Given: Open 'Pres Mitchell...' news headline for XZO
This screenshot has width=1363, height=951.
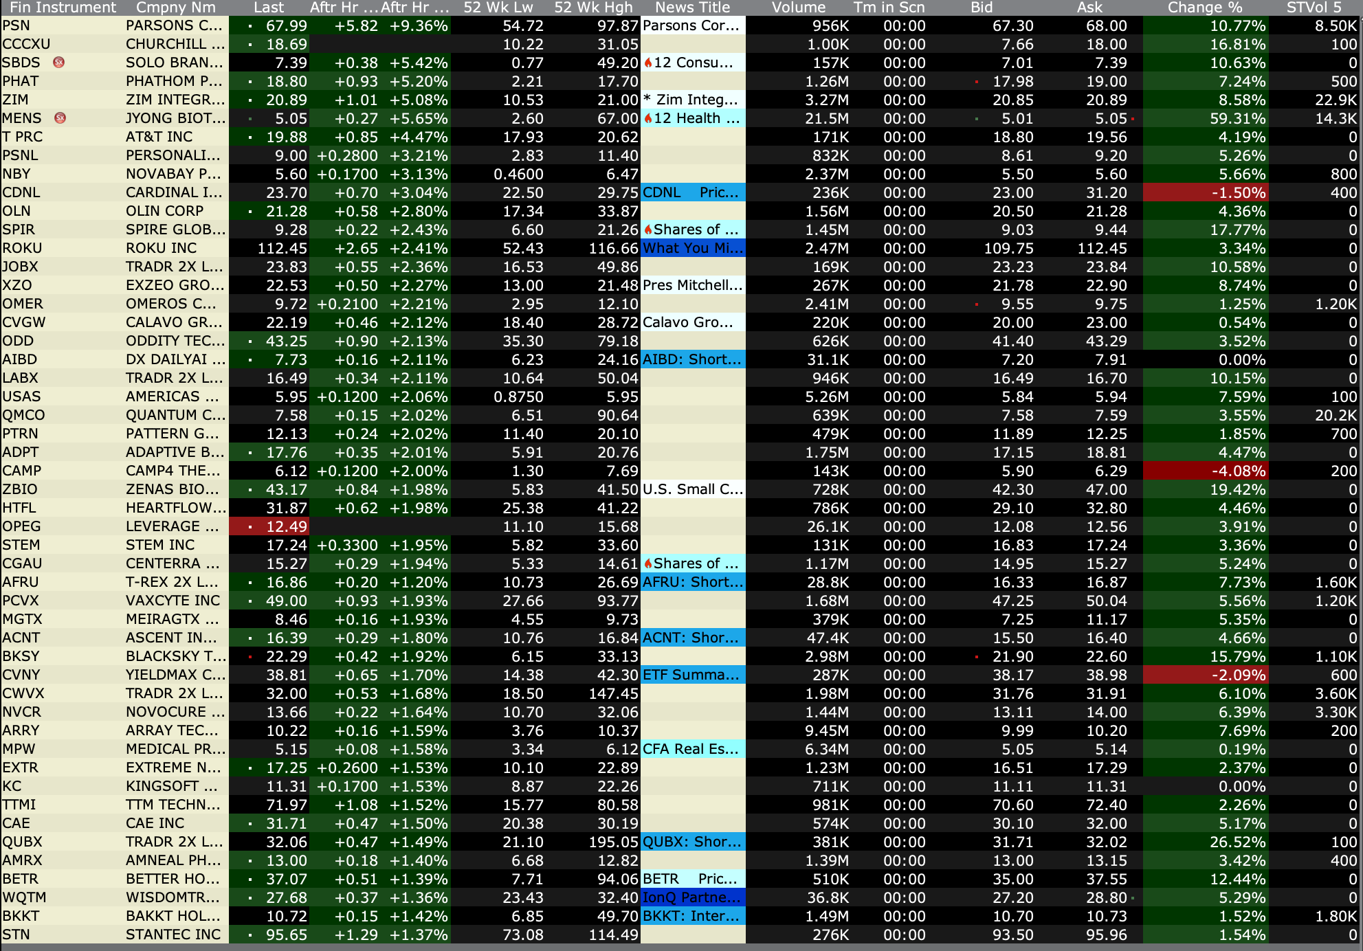Looking at the screenshot, I should tap(692, 285).
